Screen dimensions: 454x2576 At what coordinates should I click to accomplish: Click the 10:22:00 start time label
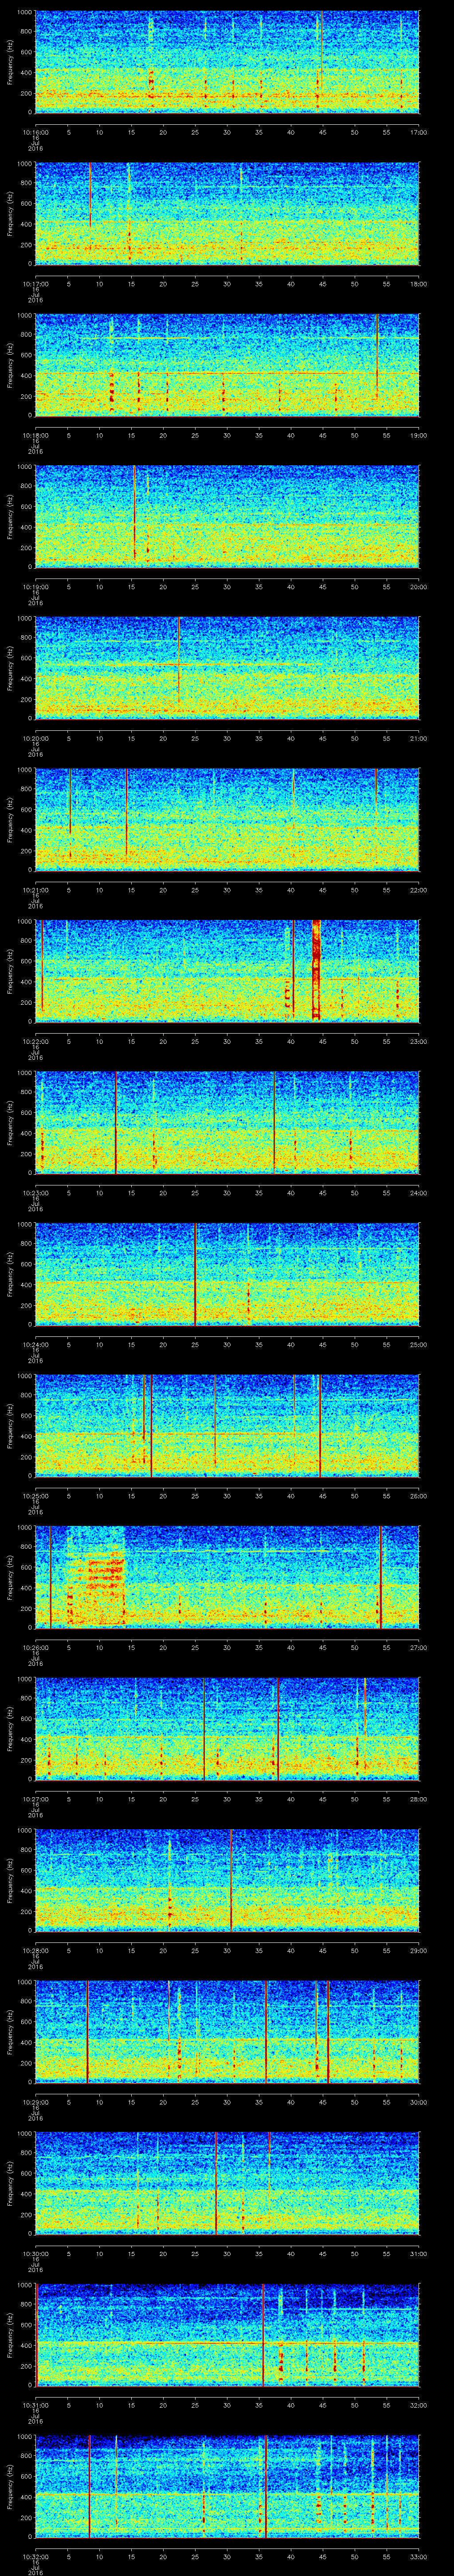tap(35, 1041)
